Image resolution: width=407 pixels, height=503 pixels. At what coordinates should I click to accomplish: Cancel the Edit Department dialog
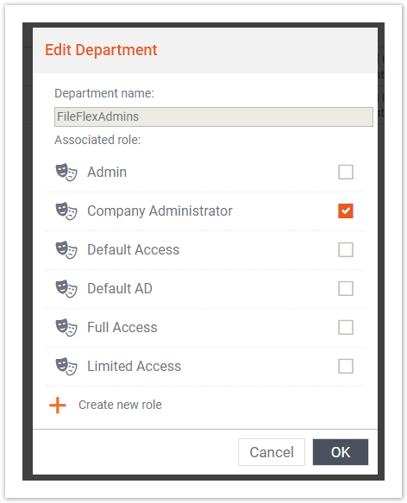click(x=272, y=452)
